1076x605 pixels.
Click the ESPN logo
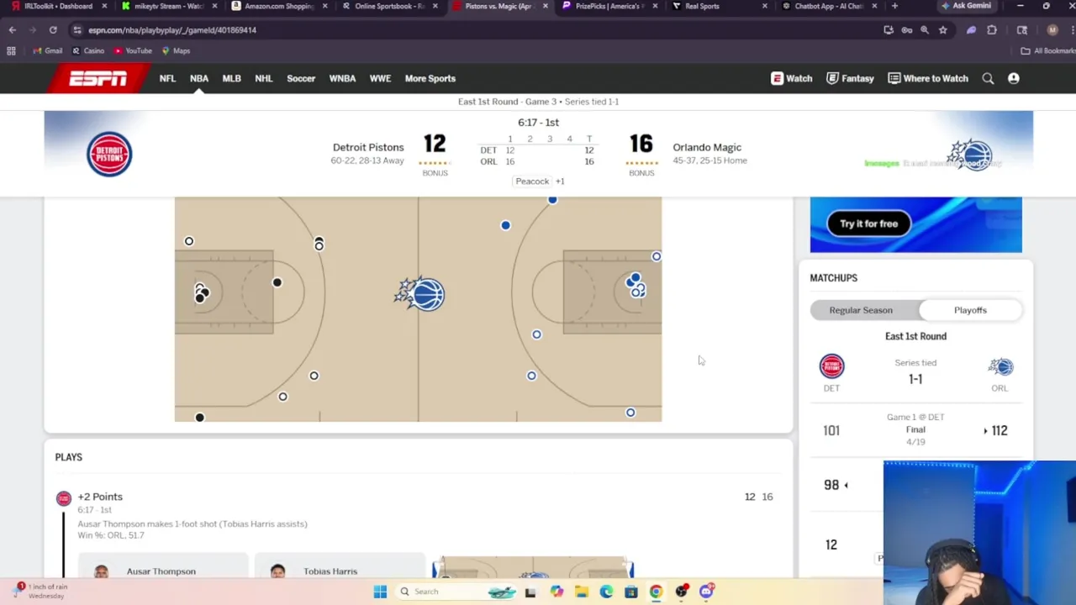click(x=98, y=78)
